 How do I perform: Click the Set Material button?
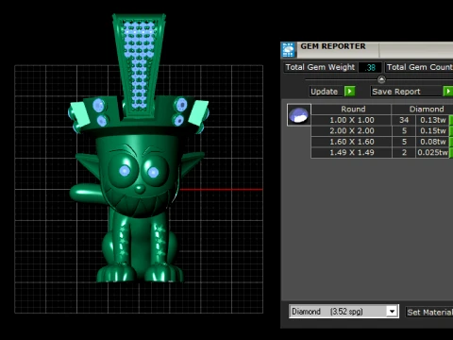429,312
